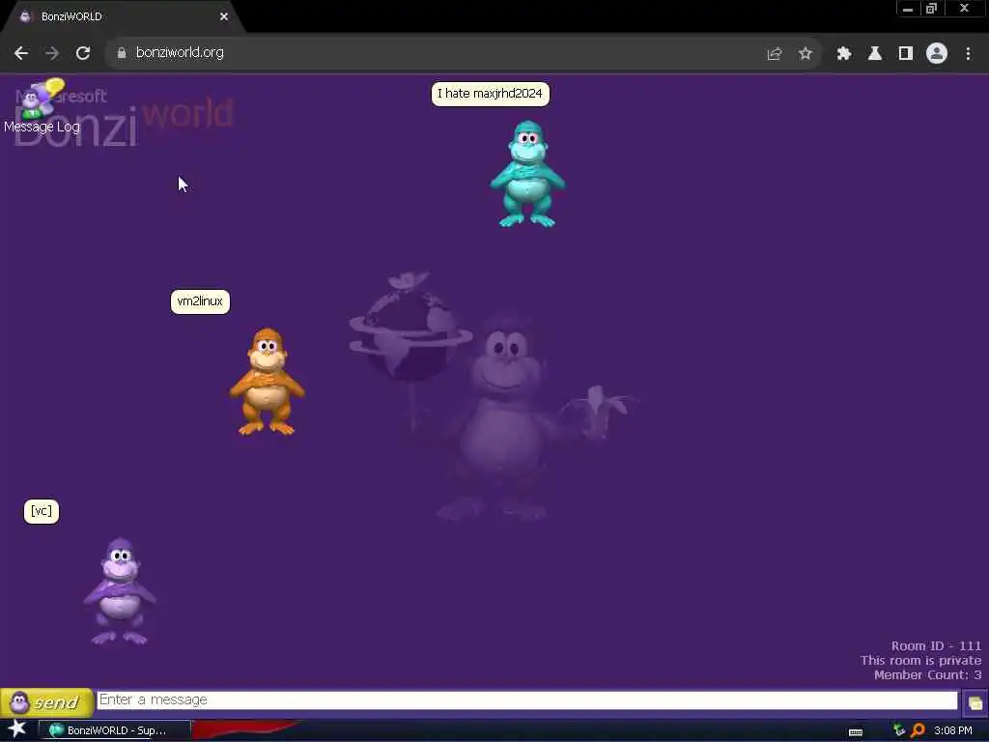Click the '[vc]' name bubble
989x742 pixels.
[x=42, y=511]
